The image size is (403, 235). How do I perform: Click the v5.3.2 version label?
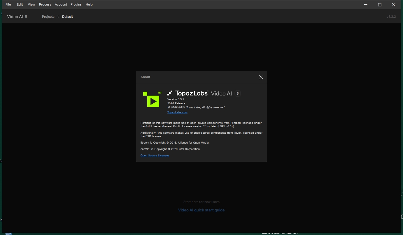[x=391, y=17]
